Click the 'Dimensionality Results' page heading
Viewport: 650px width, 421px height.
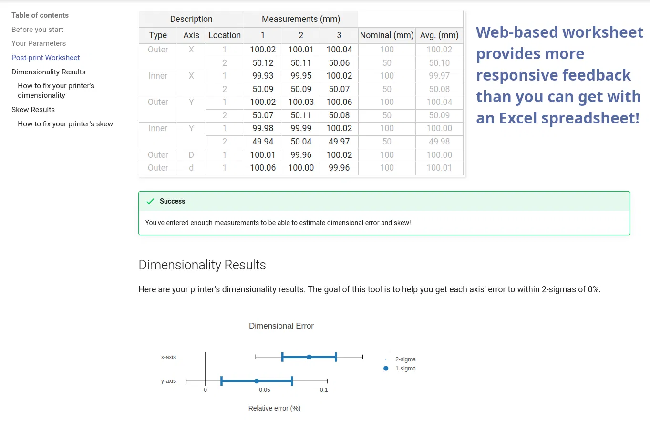coord(202,265)
